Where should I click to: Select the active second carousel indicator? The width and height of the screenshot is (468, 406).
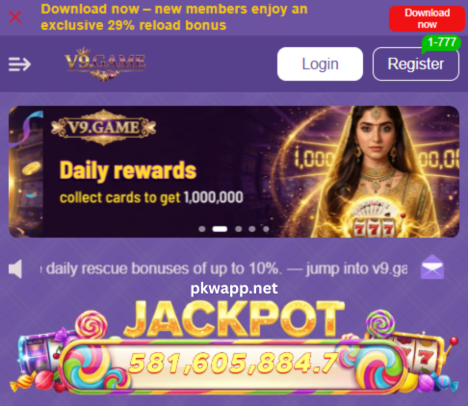tap(220, 229)
